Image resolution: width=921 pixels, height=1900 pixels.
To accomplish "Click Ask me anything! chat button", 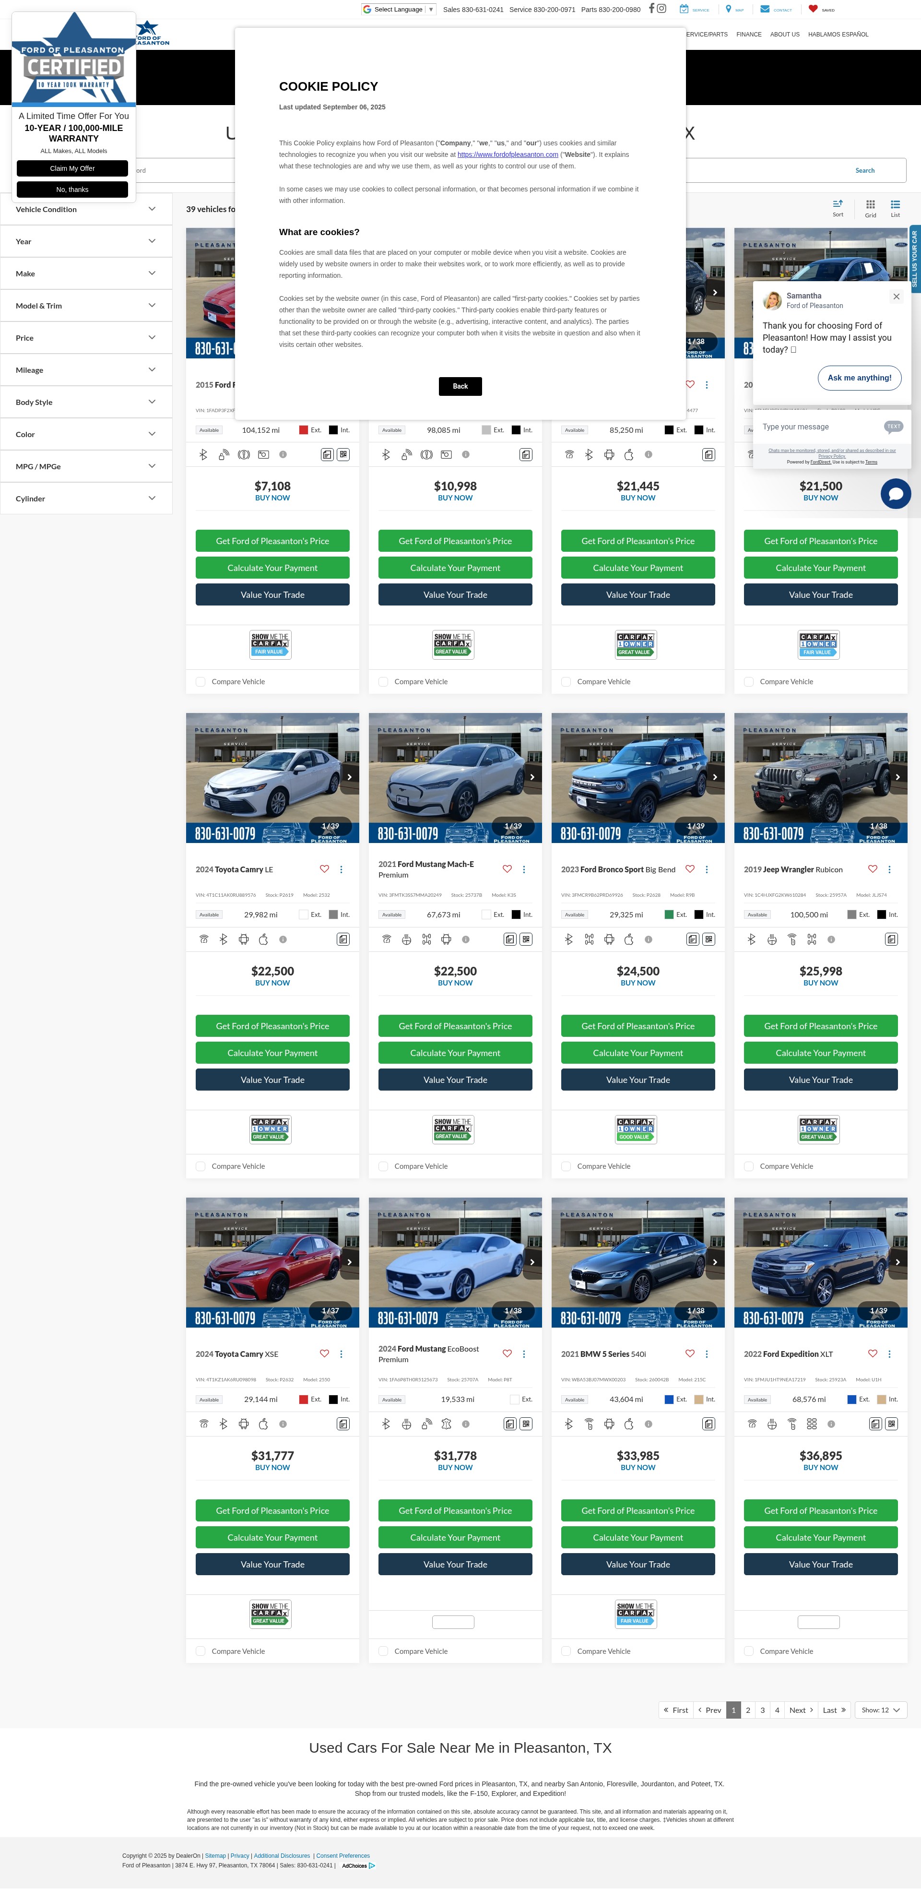I will [x=859, y=378].
